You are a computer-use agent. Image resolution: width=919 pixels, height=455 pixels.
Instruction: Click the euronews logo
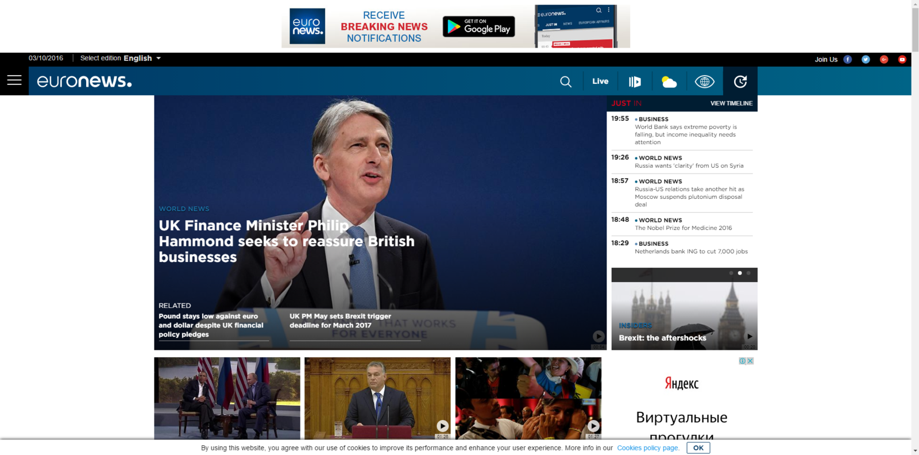tap(84, 81)
